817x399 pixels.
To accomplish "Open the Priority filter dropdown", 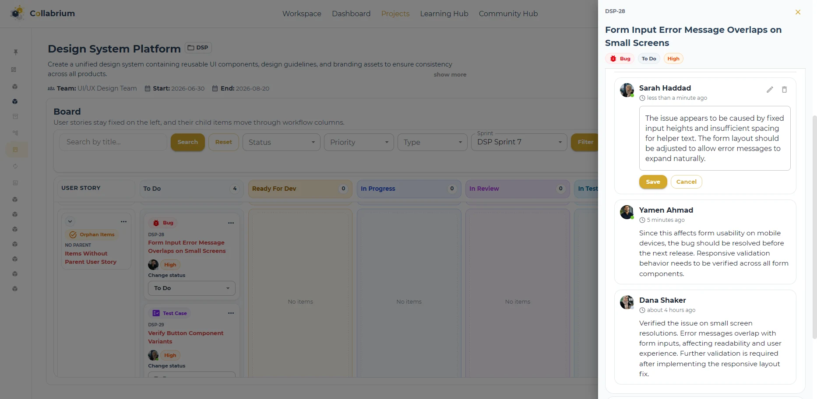I will point(359,142).
